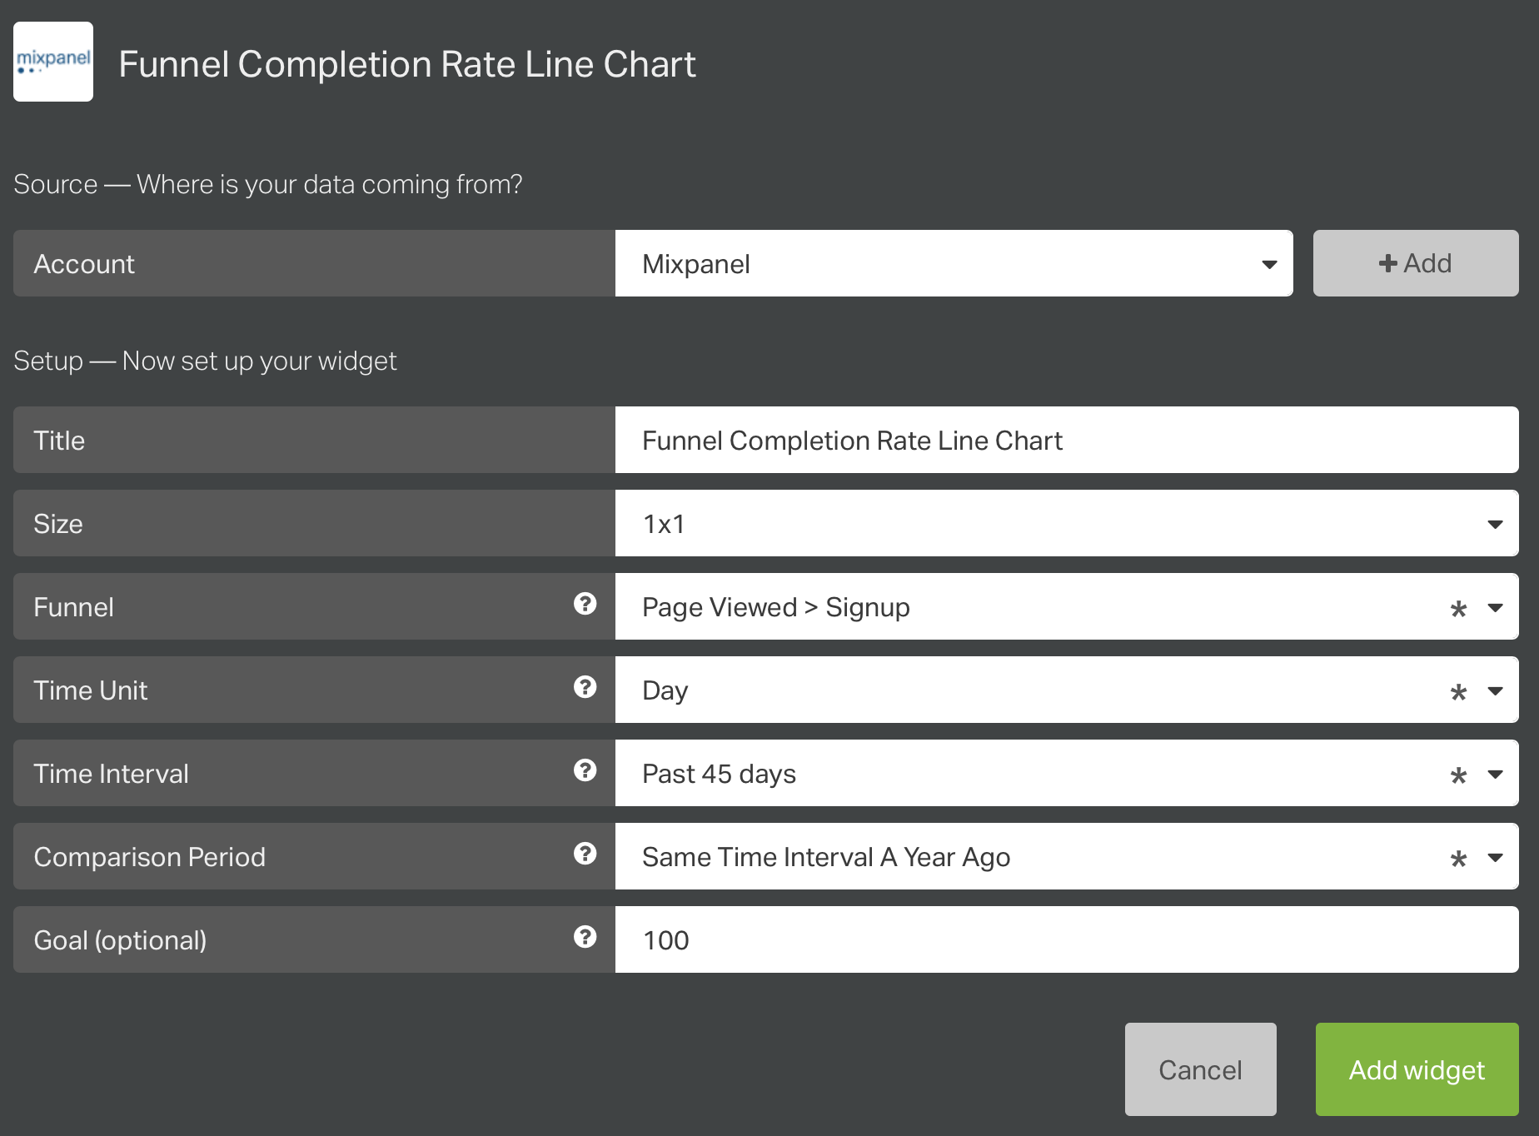
Task: Open help icon for Comparison Period field
Action: coord(585,854)
